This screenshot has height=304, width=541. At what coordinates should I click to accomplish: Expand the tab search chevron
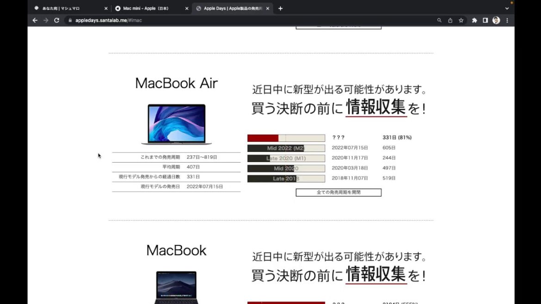click(x=507, y=8)
